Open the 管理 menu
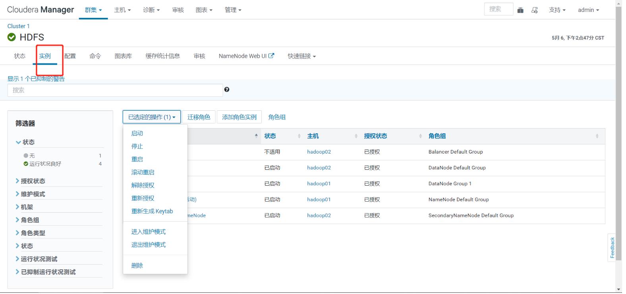Image resolution: width=626 pixels, height=294 pixels. pyautogui.click(x=233, y=10)
